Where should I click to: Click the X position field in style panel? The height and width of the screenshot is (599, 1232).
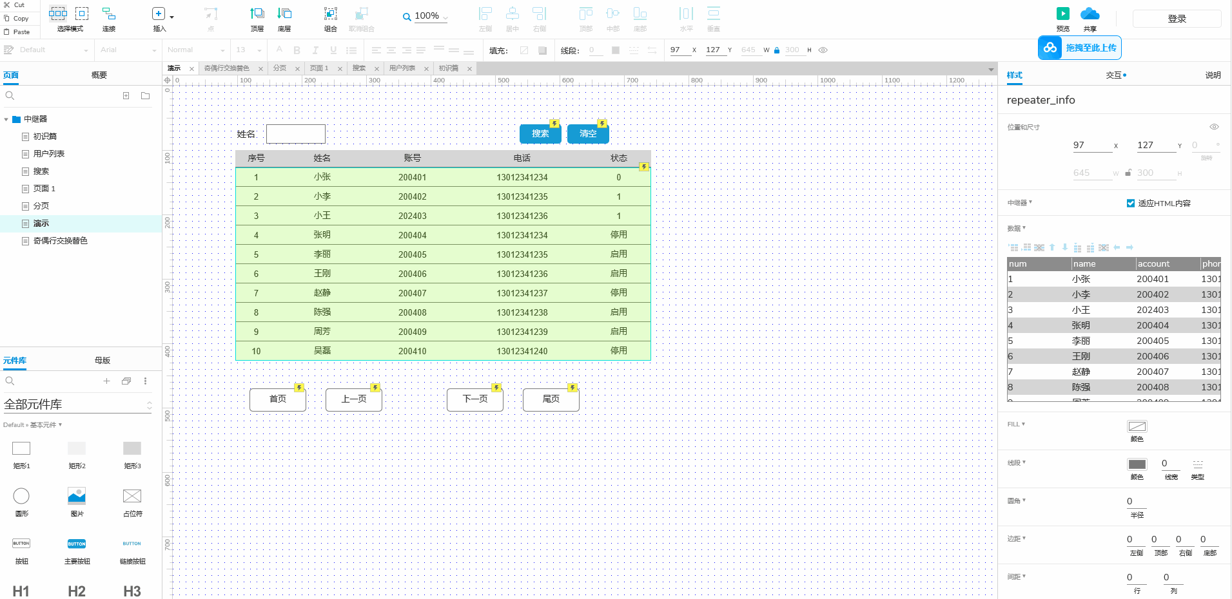click(1092, 146)
